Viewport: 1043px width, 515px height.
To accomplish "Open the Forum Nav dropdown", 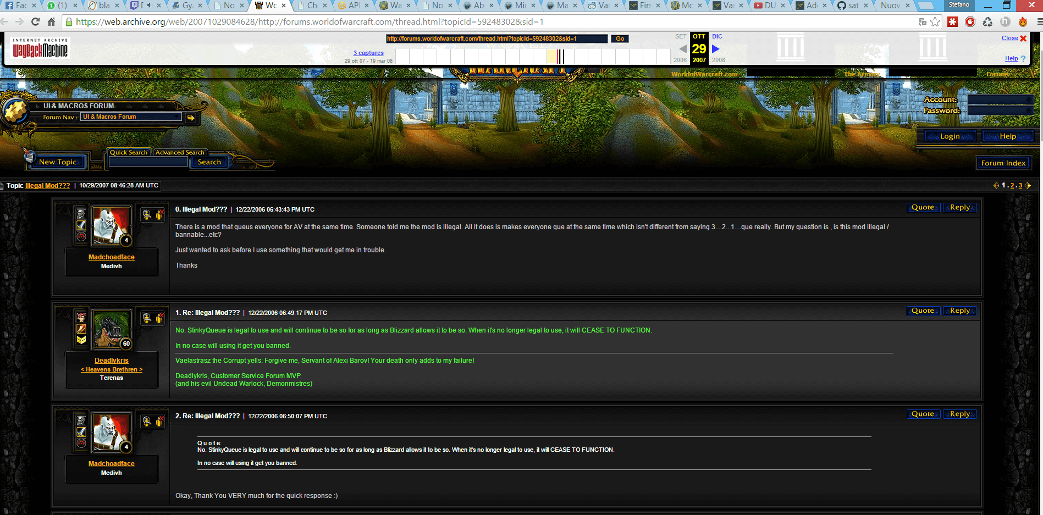I will 131,117.
